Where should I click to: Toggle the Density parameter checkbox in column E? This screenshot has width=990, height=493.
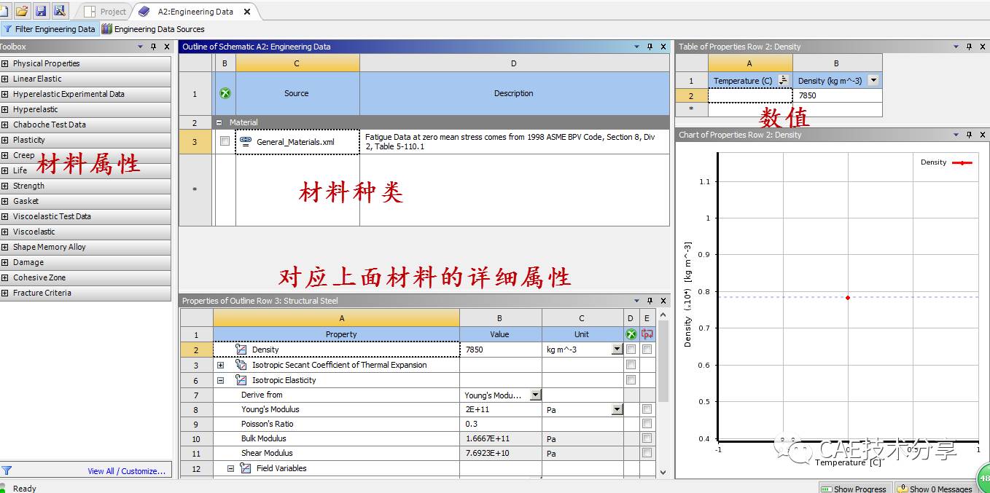[647, 350]
